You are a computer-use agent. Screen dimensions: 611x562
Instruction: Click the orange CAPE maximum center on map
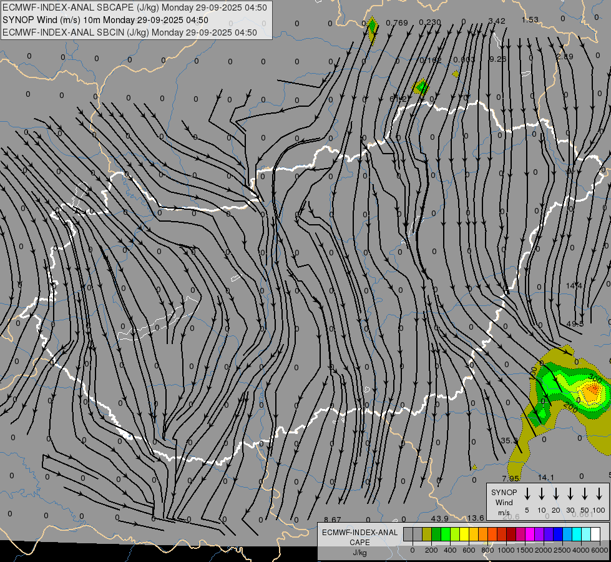pos(593,389)
